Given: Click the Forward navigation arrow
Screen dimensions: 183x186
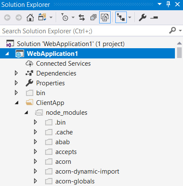Looking at the screenshot, I should [x=19, y=17].
